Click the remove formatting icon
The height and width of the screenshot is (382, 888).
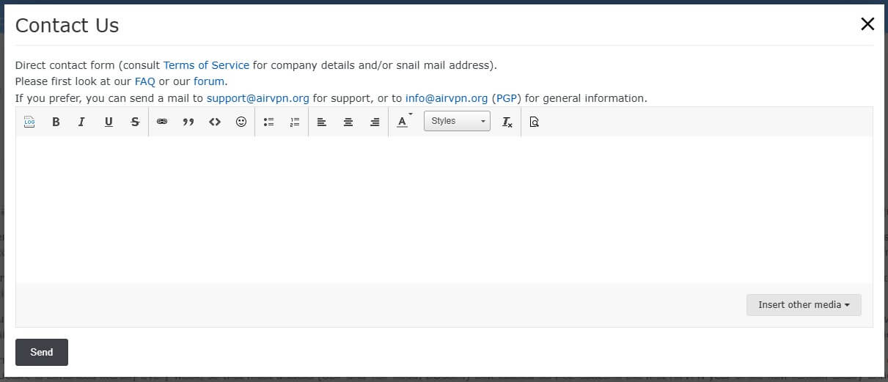(507, 122)
